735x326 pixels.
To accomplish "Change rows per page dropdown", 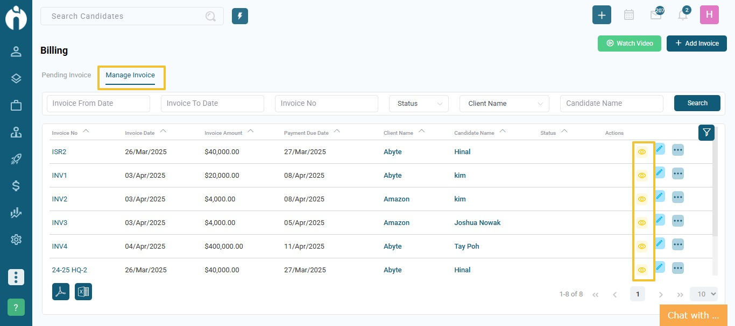I will click(704, 294).
